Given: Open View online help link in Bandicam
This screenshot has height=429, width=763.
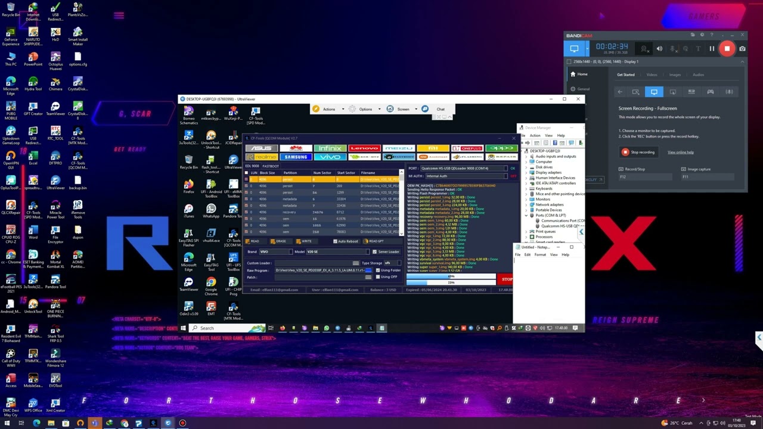Looking at the screenshot, I should (x=680, y=153).
